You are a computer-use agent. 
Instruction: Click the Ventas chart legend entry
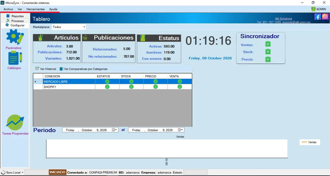pos(309,142)
